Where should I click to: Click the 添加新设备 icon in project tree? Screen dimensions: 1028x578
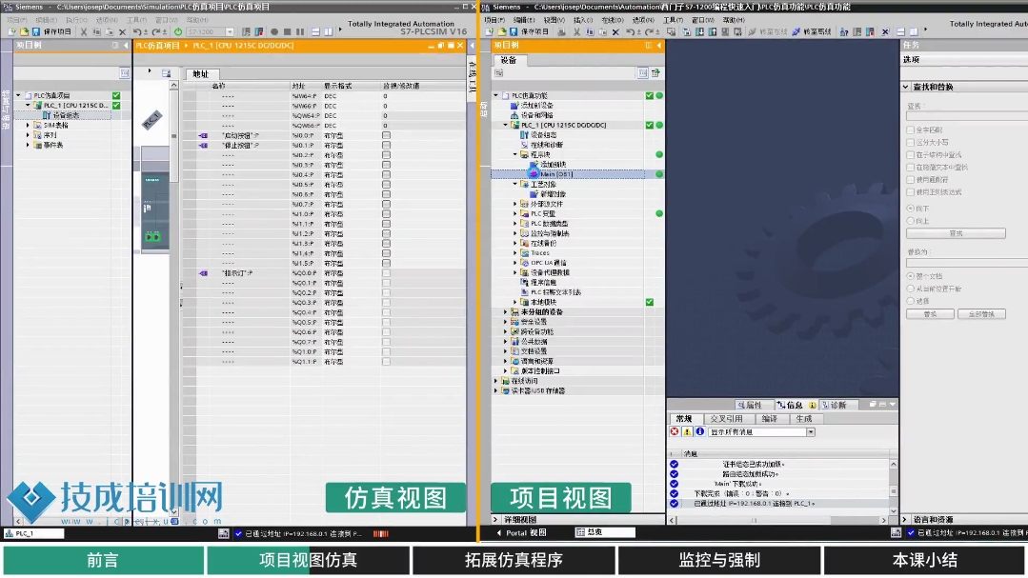coord(514,105)
